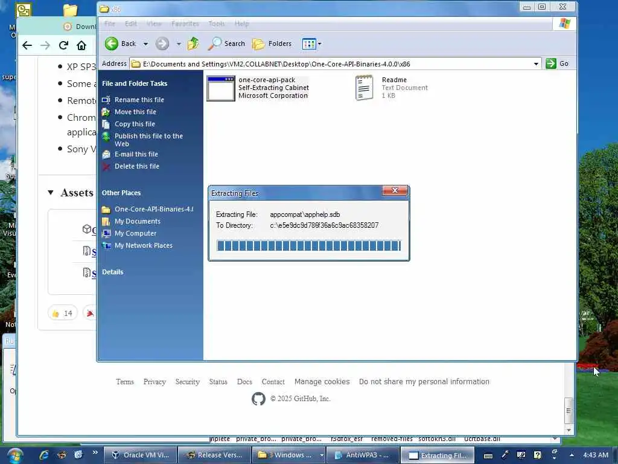
Task: Open the Terms footer link
Action: tap(125, 382)
